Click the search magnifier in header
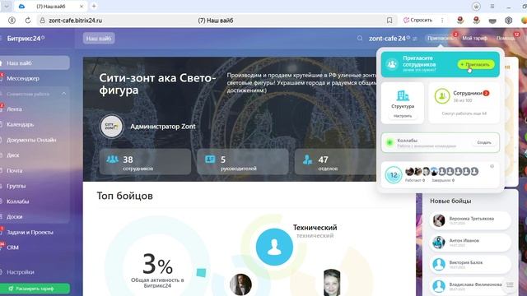The height and width of the screenshot is (296, 527). 360,39
